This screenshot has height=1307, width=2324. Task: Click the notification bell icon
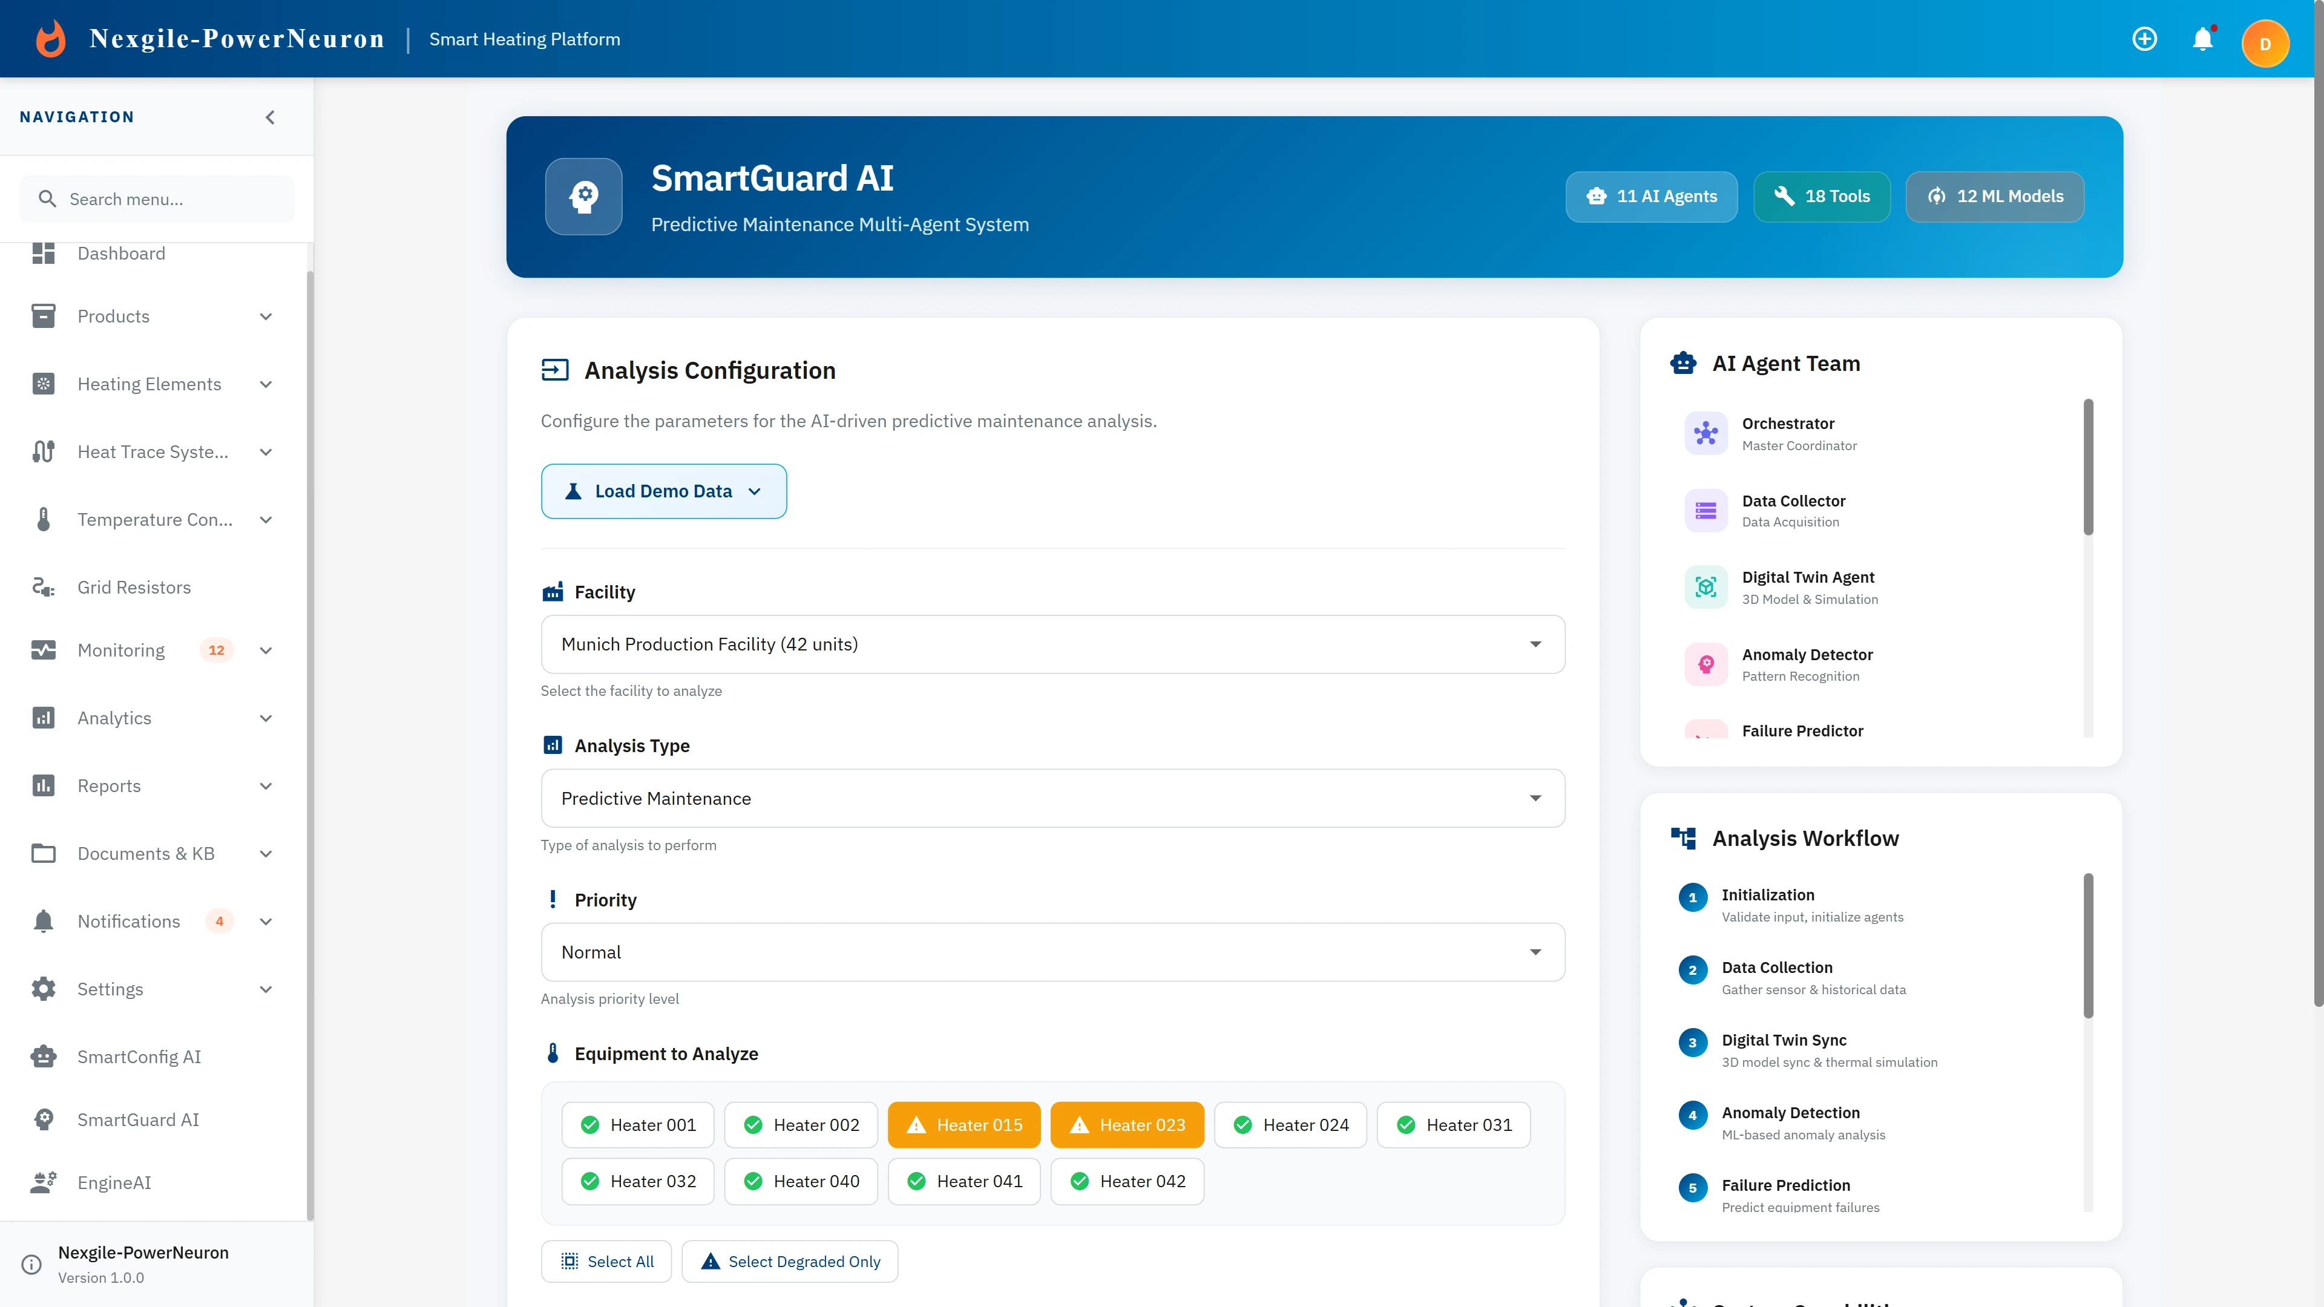click(x=2202, y=40)
